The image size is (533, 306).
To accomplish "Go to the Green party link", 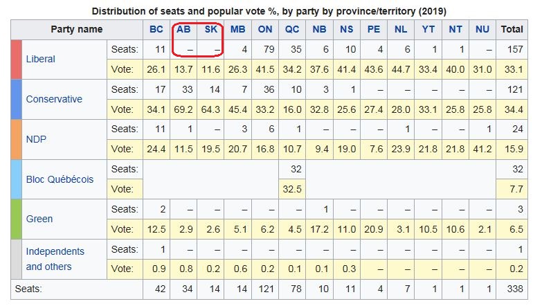I will 39,219.
